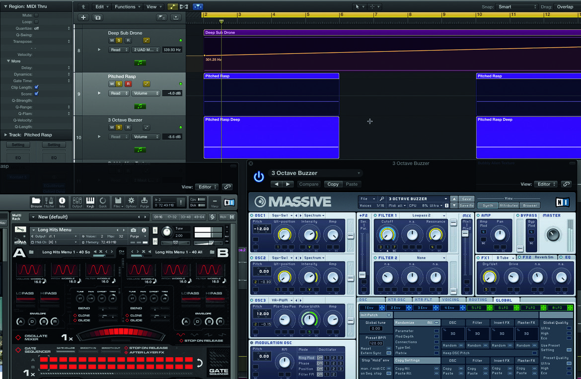
Task: Open the View Editor dropdown in Massive window
Action: 546,184
